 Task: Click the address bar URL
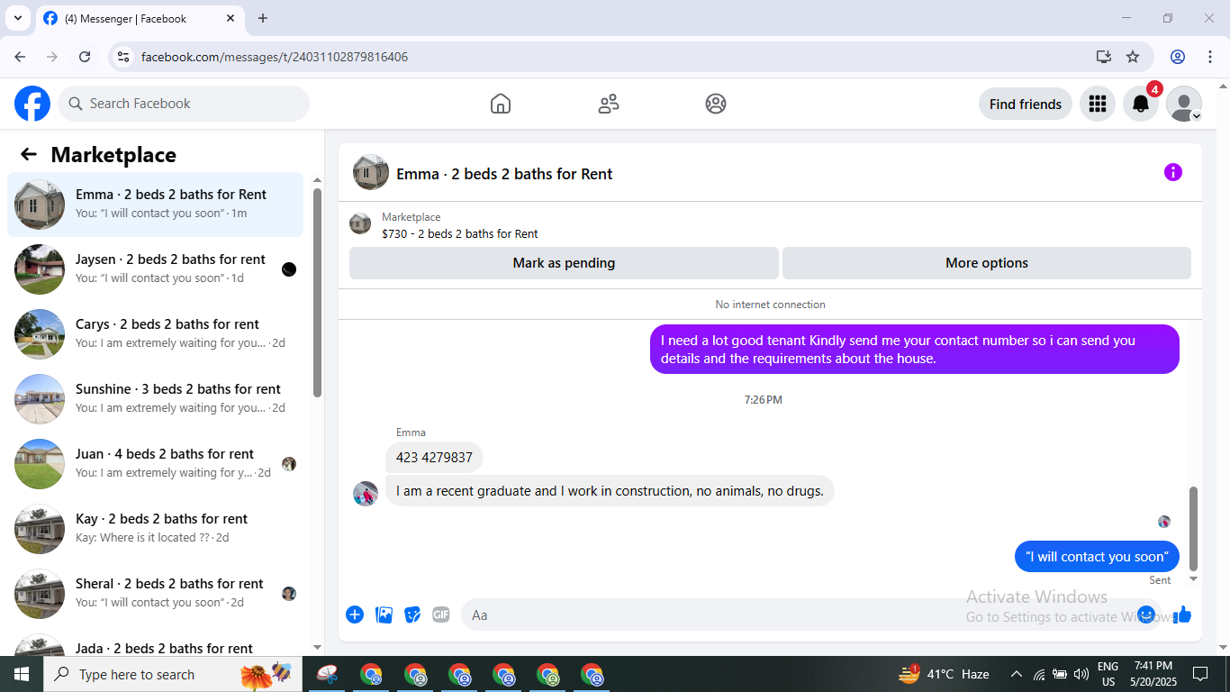(x=275, y=57)
